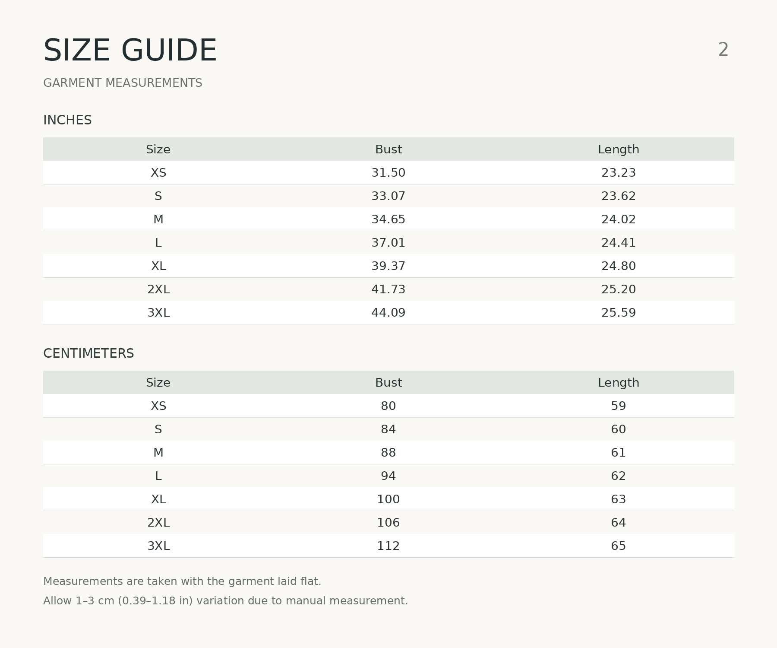Click Length header in inches table

(619, 149)
